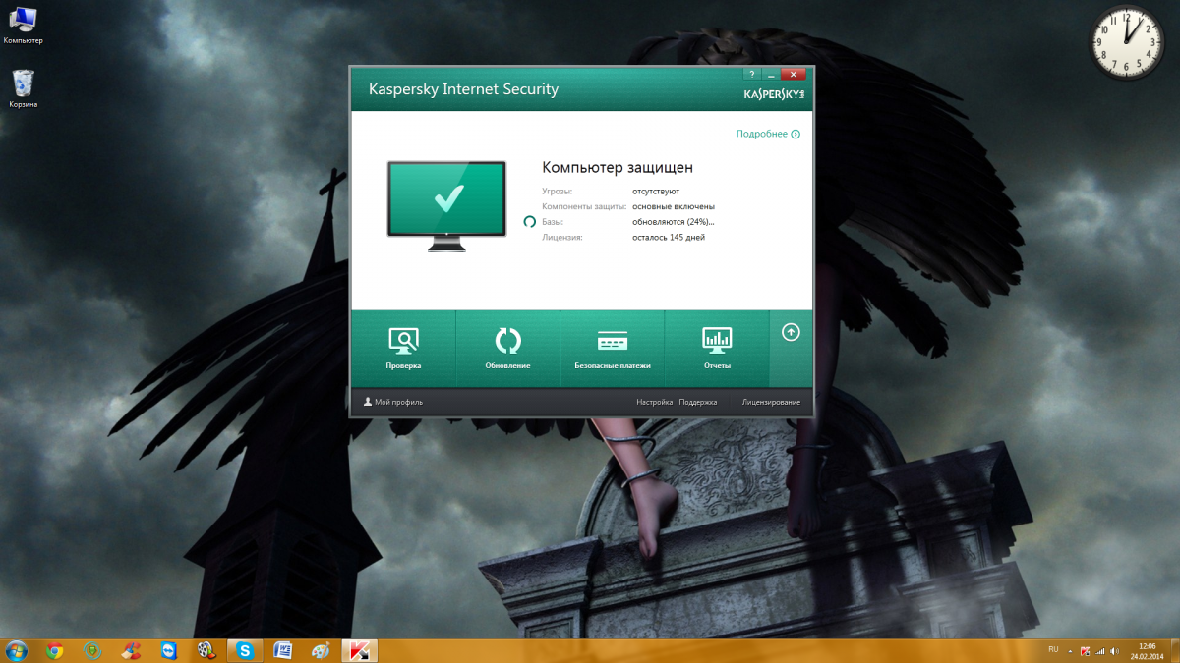The height and width of the screenshot is (663, 1180).
Task: Expand more tools with up-arrow button
Action: pos(791,333)
